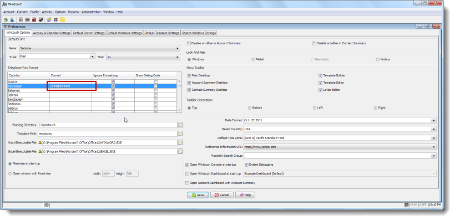Select the Nimbus look and feel
455x221 pixels.
[377, 59]
